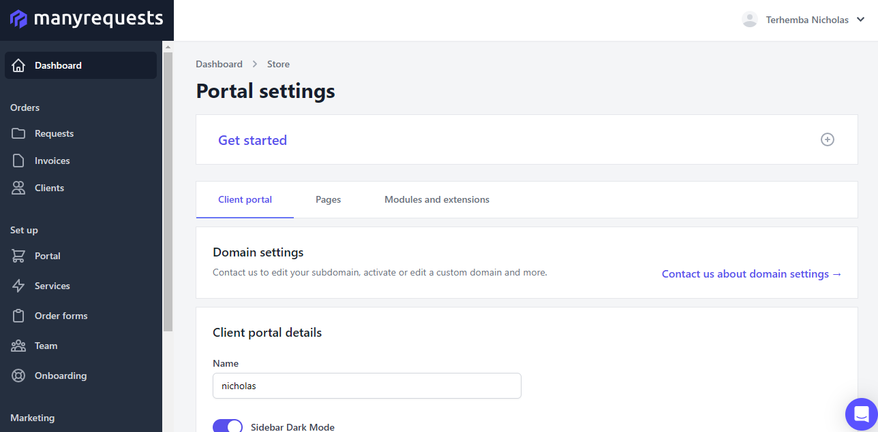
Task: Navigate to Dashboard via the breadcrumb
Action: click(219, 63)
